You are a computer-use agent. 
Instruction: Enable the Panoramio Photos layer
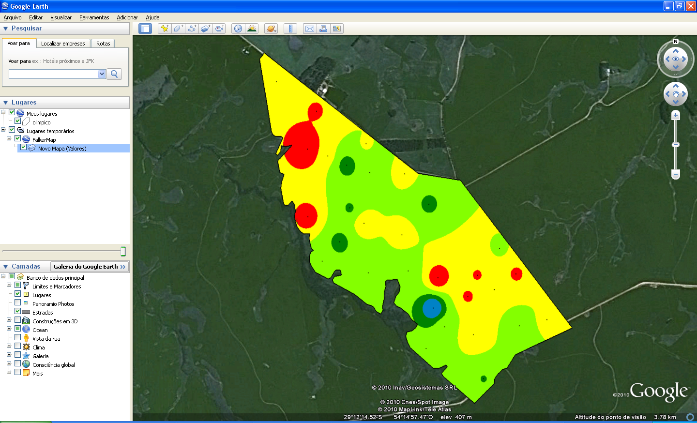17,302
